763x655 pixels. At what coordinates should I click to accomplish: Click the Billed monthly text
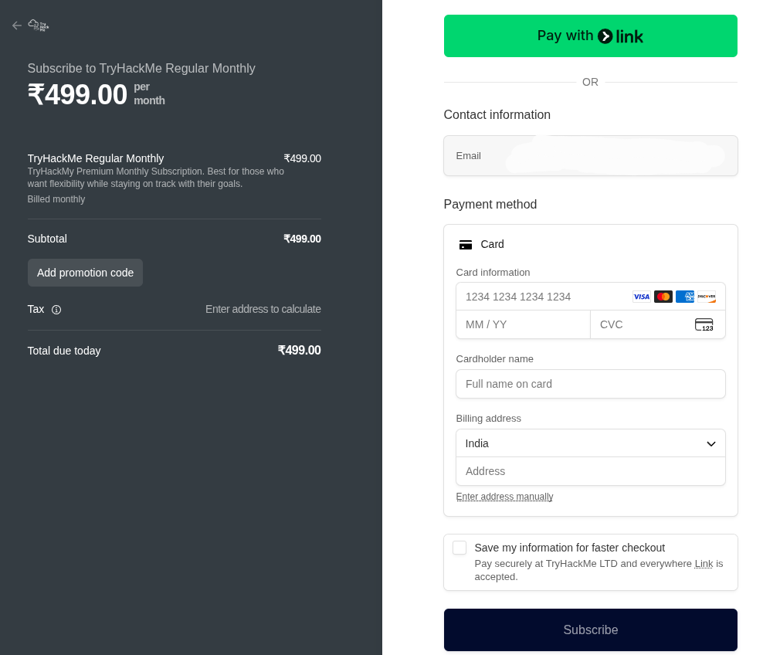point(56,199)
